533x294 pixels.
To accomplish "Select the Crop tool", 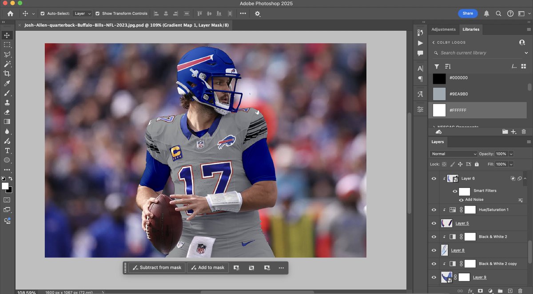I will pyautogui.click(x=7, y=74).
